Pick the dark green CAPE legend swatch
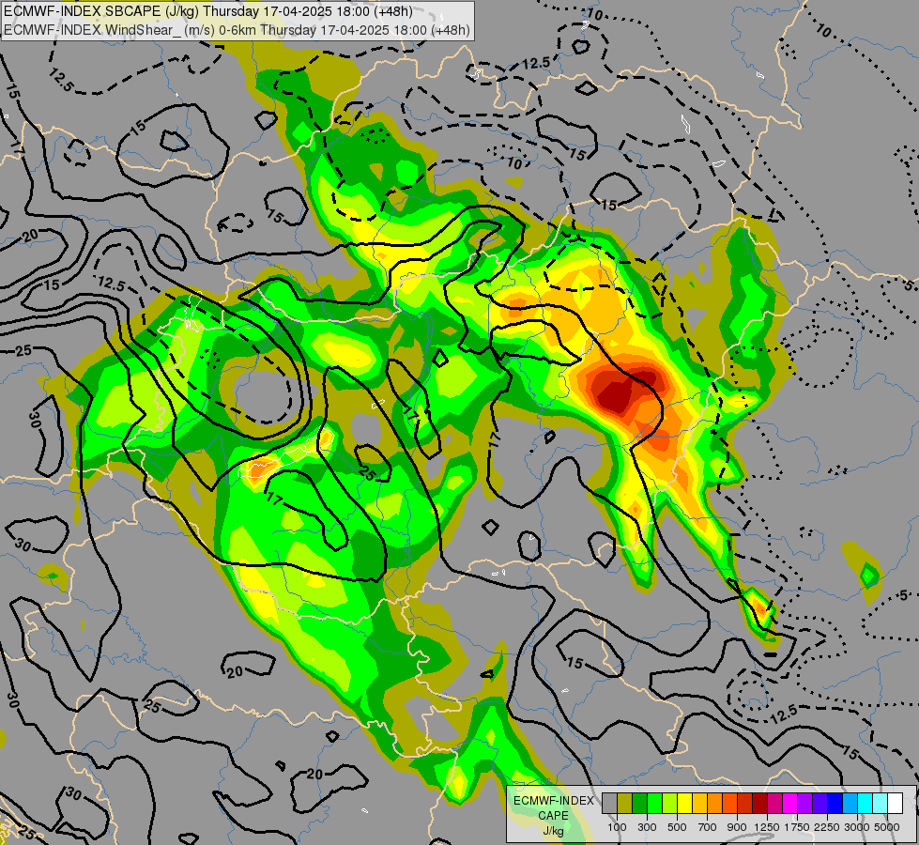Screen dimensions: 919x845 point(639,804)
